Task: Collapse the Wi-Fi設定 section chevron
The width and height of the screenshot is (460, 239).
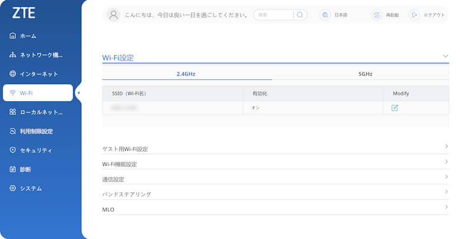Action: pyautogui.click(x=445, y=56)
